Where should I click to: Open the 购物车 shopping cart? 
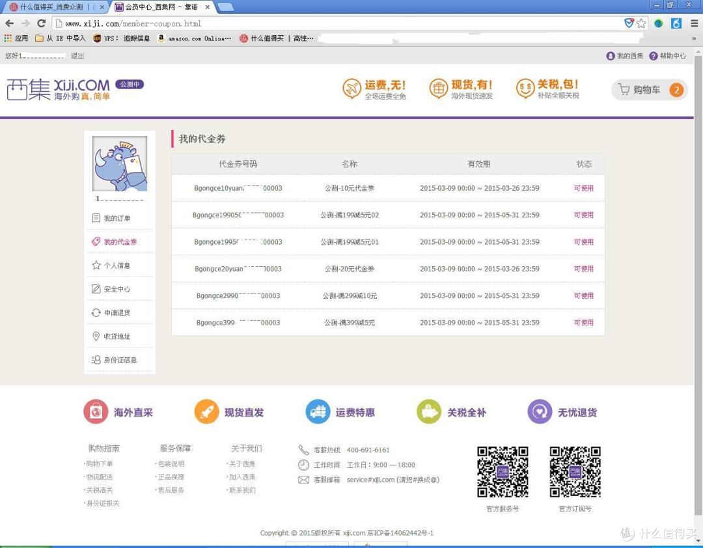click(649, 90)
